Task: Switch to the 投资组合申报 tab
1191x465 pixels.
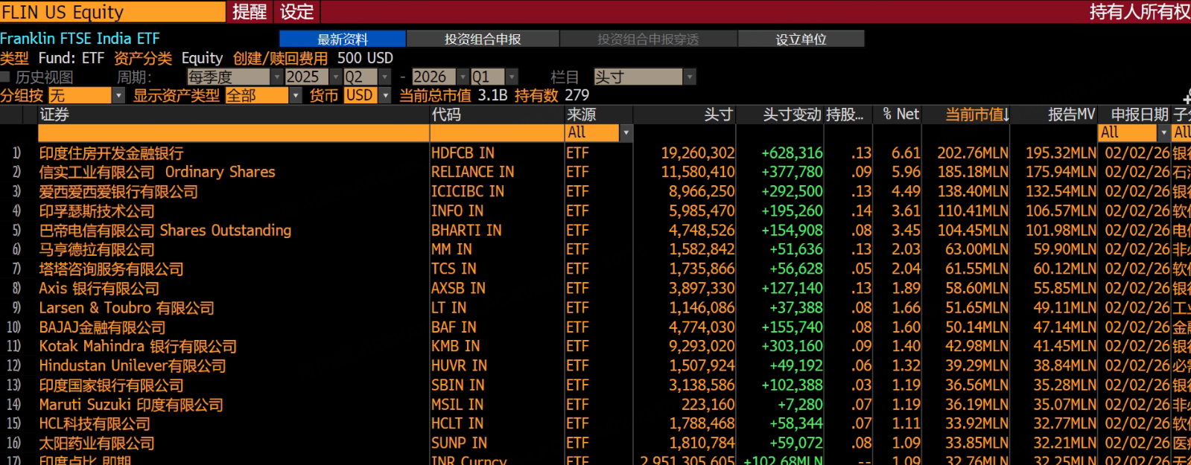Action: point(483,39)
